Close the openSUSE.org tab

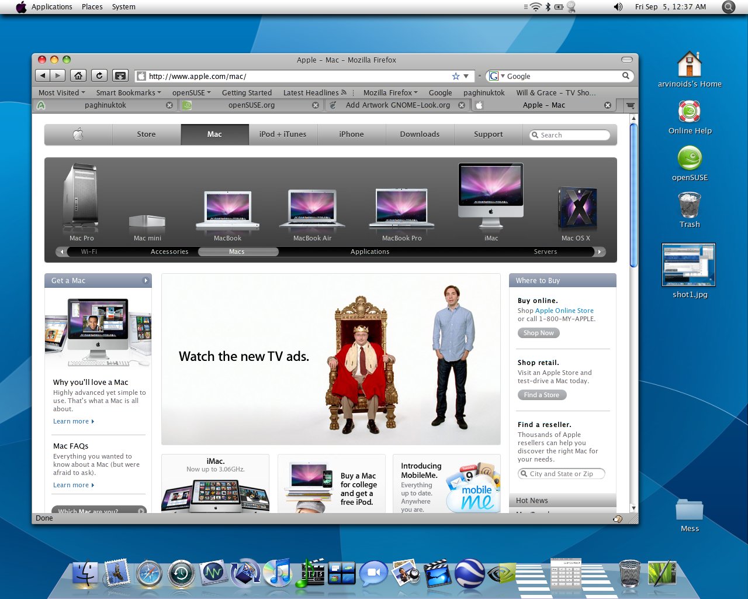click(316, 105)
